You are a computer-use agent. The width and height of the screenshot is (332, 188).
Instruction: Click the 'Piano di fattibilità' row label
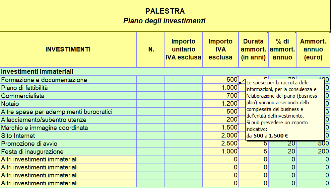pos(24,88)
